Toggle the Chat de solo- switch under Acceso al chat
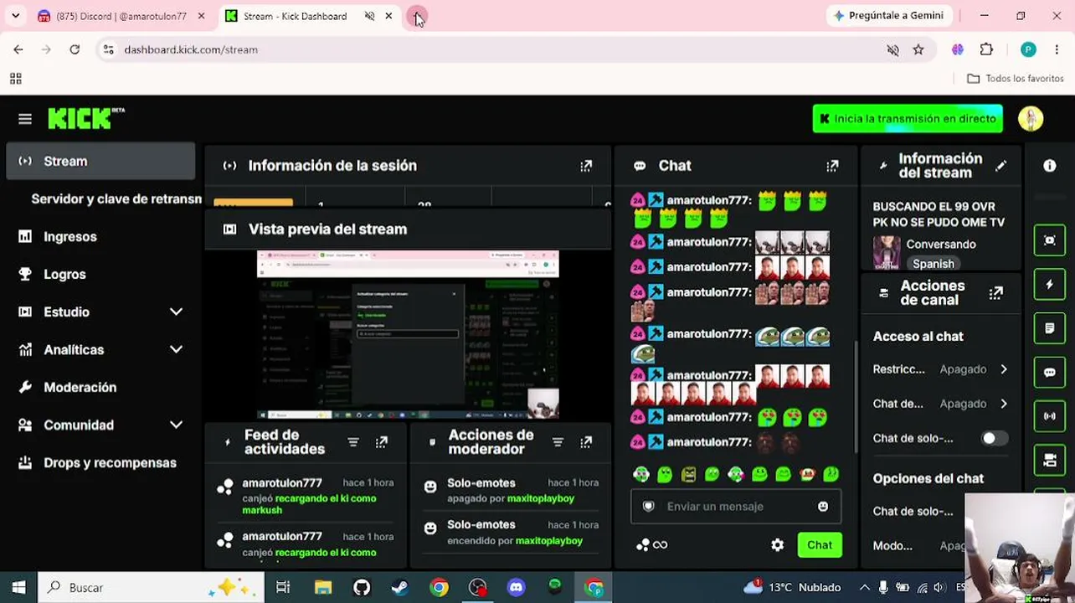The image size is (1075, 603). [x=994, y=438]
